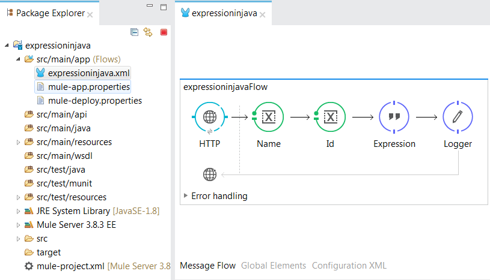Select the Name variable component

click(x=268, y=118)
